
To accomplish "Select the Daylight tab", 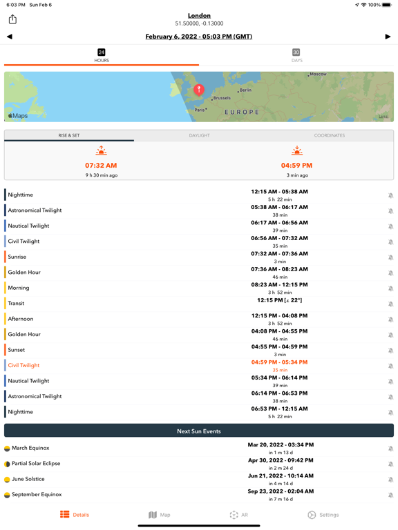I will click(x=199, y=135).
